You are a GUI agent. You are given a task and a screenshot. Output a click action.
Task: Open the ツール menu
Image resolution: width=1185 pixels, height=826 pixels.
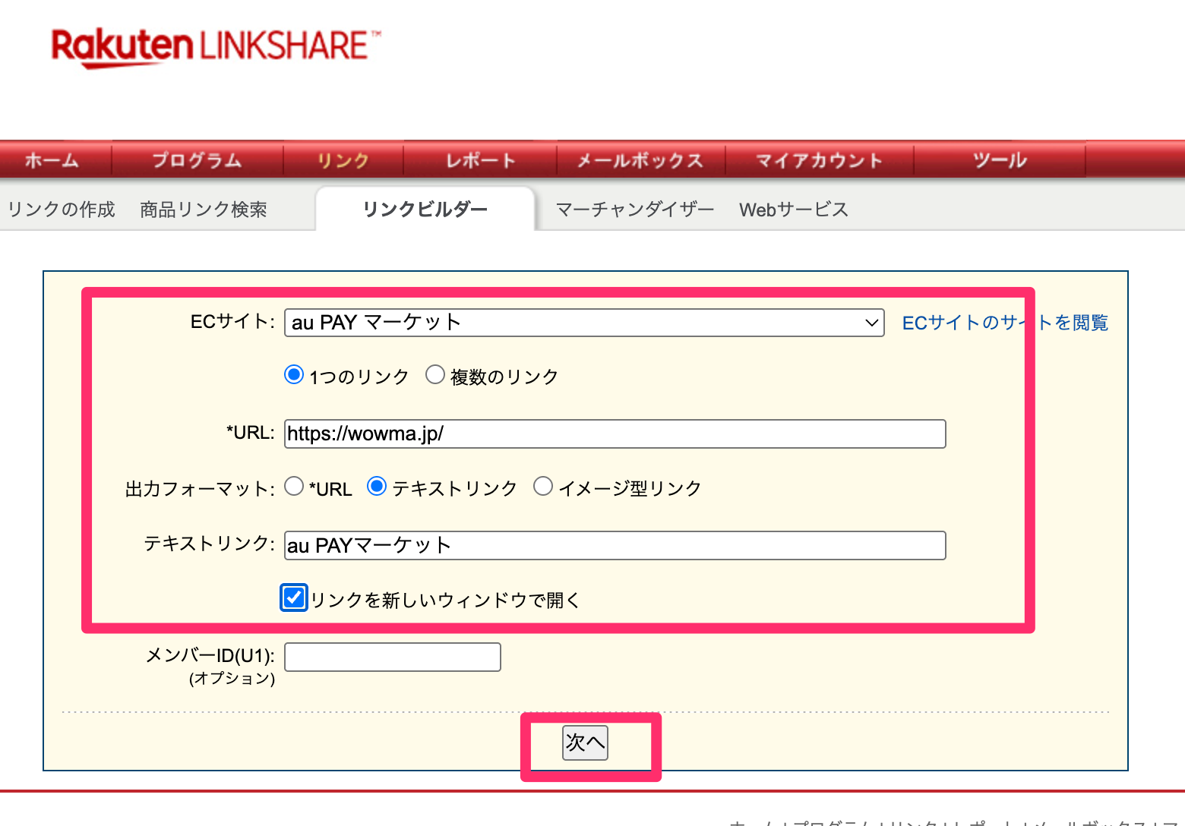[x=1000, y=160]
